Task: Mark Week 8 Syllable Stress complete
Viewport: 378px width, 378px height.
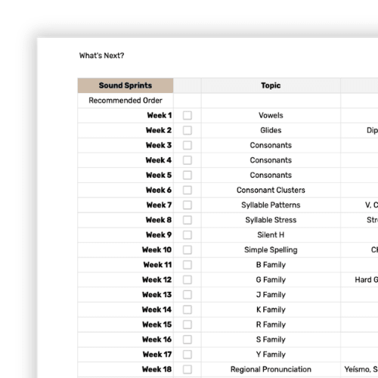Action: (x=187, y=220)
